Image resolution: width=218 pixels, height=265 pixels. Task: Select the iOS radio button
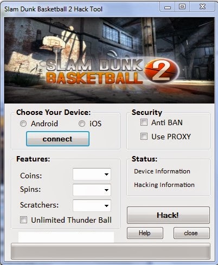coord(82,124)
